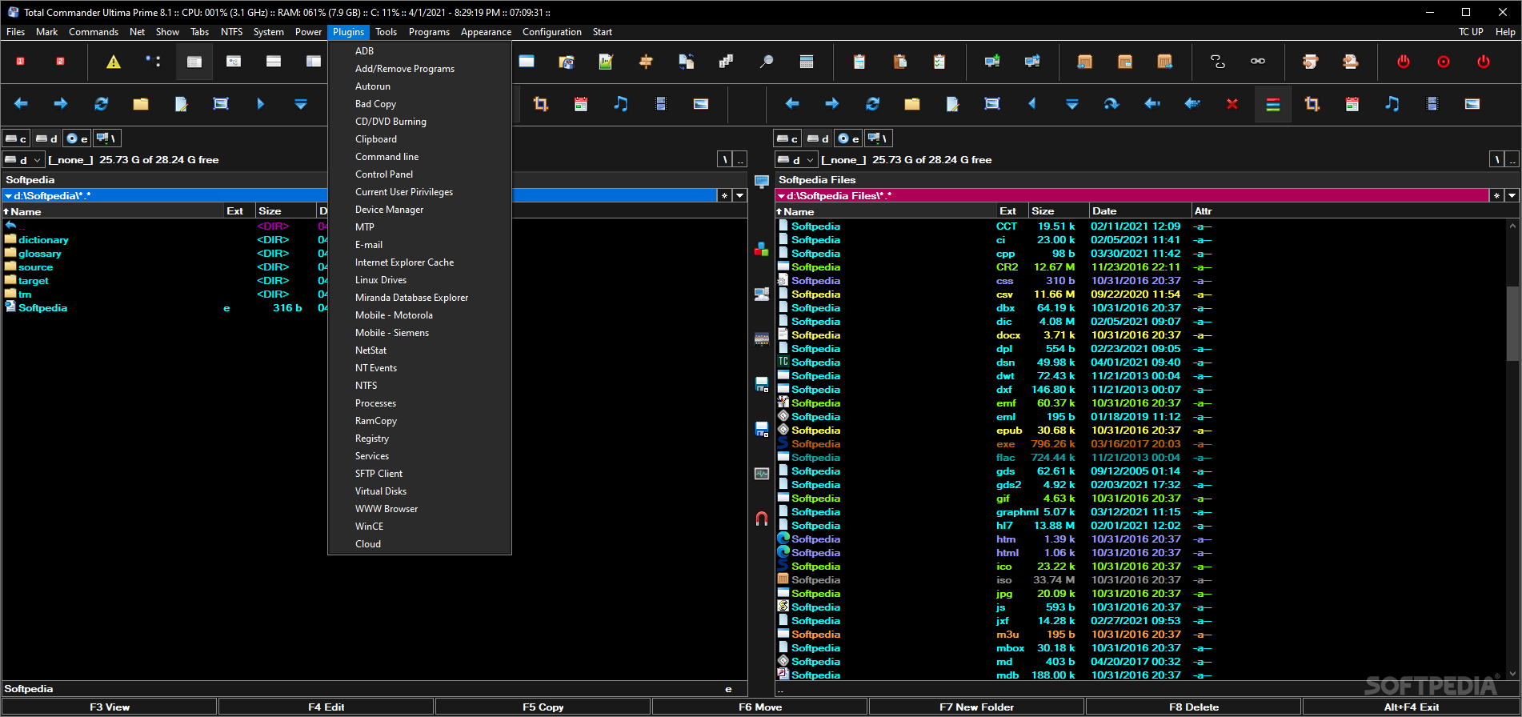Click the right panel red X icon

click(1232, 104)
